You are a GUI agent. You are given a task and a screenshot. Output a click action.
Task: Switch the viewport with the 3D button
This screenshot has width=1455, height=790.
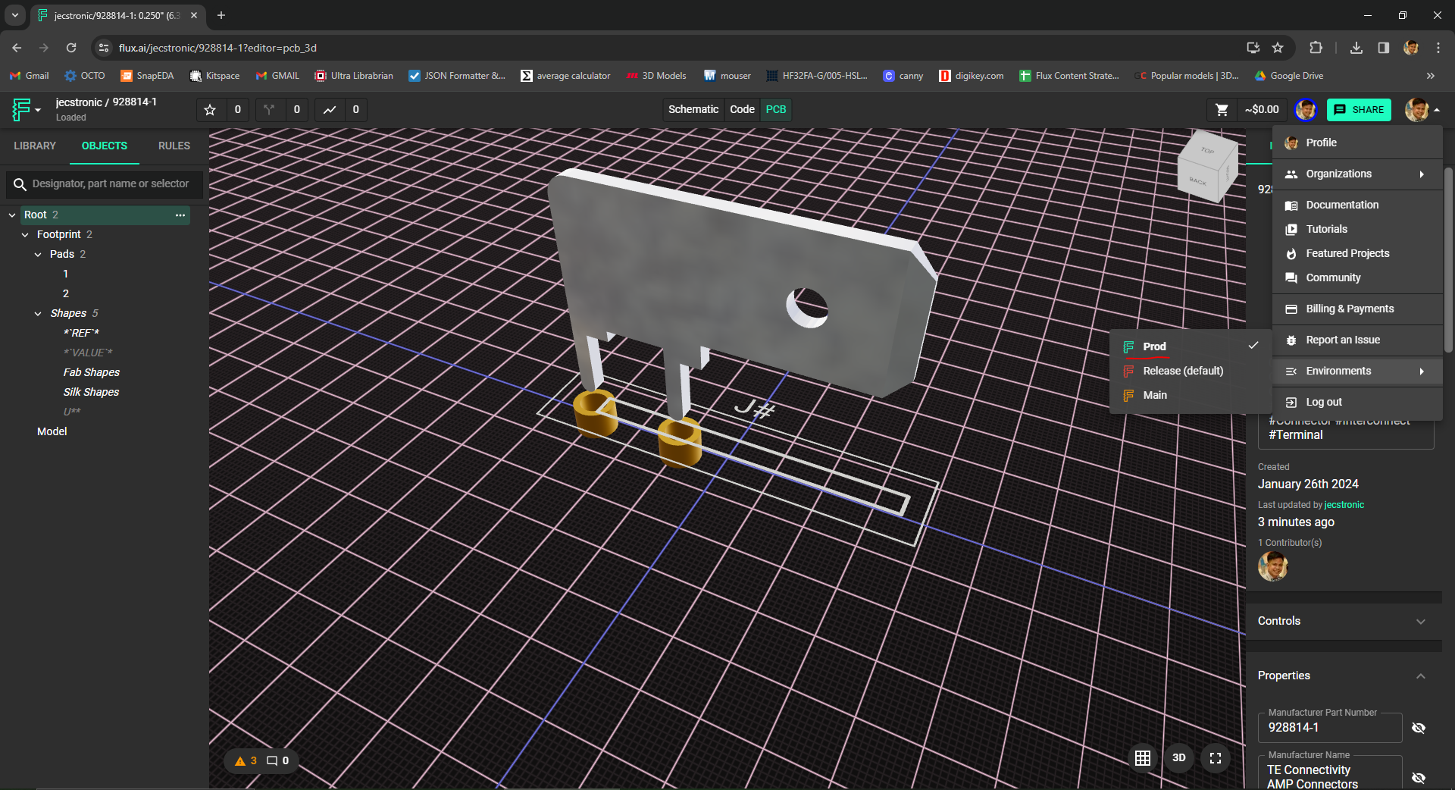pyautogui.click(x=1179, y=757)
